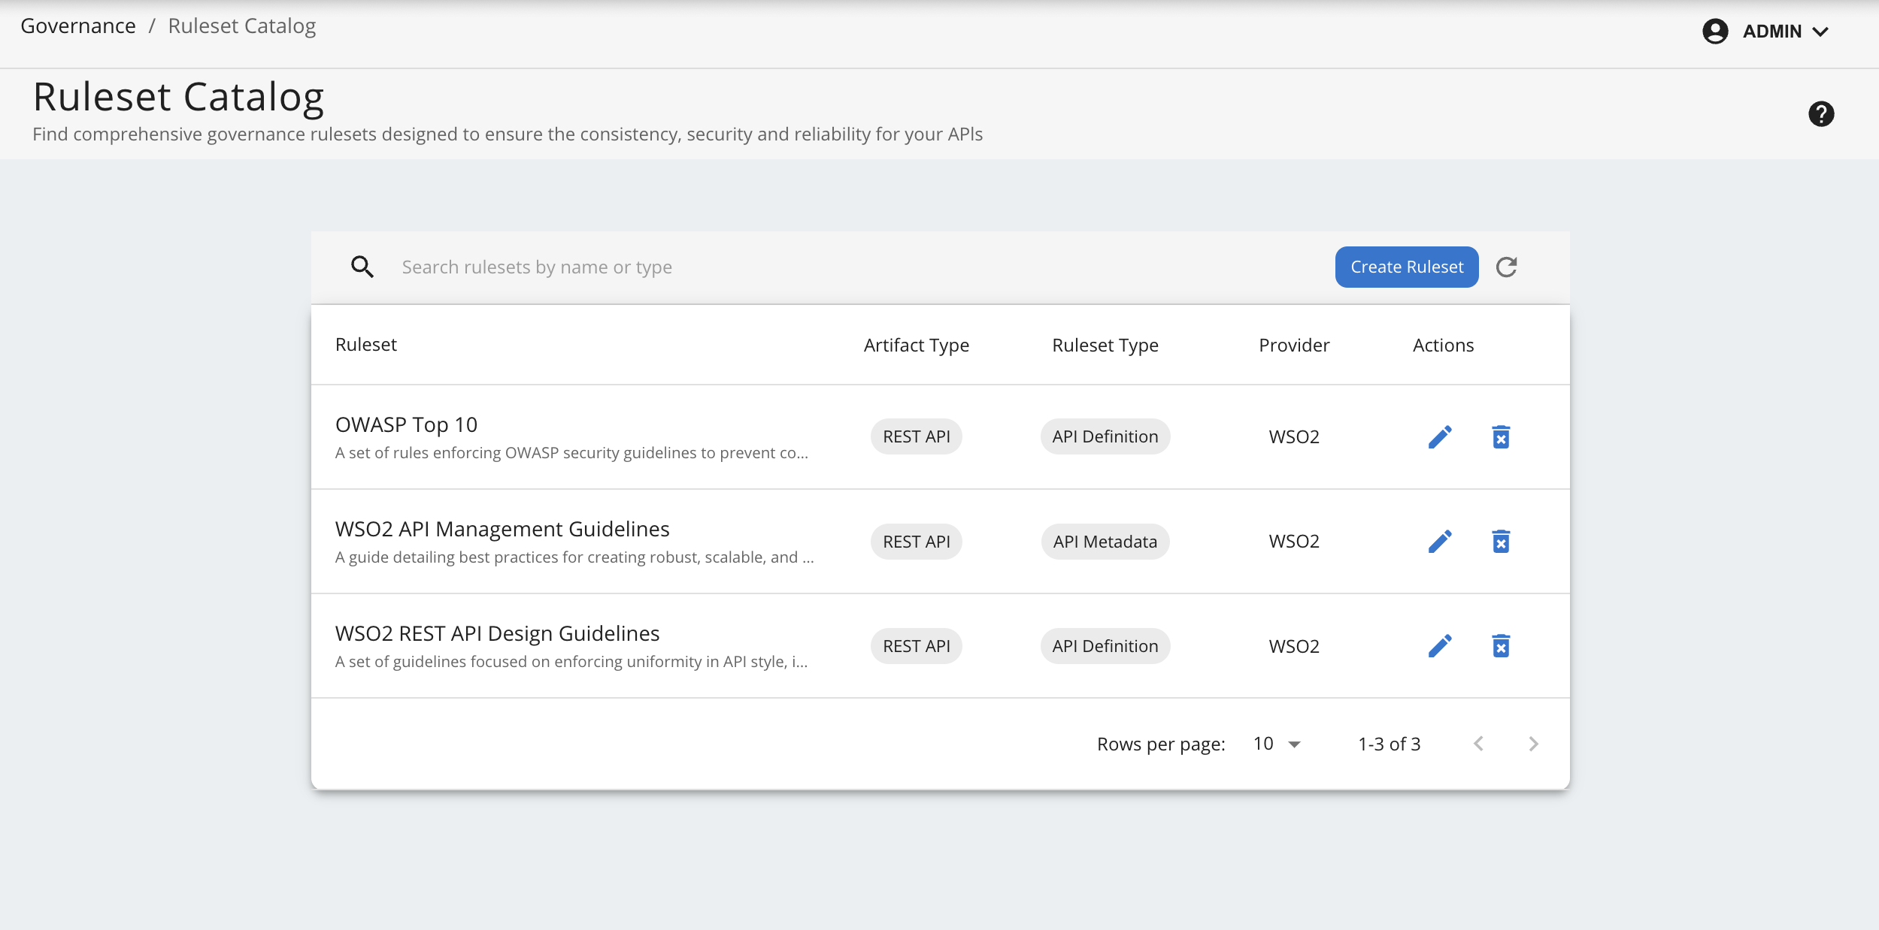This screenshot has width=1879, height=930.
Task: Go to next page of rulesets
Action: pyautogui.click(x=1533, y=744)
